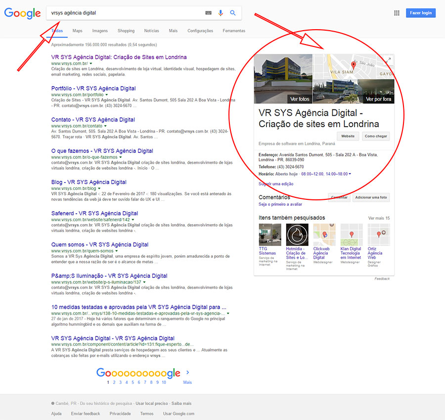The height and width of the screenshot is (420, 445).
Task: Click the Vila Siam map thumbnail
Action: tap(354, 66)
